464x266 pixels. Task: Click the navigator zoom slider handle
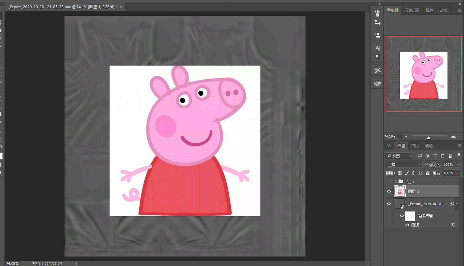429,138
